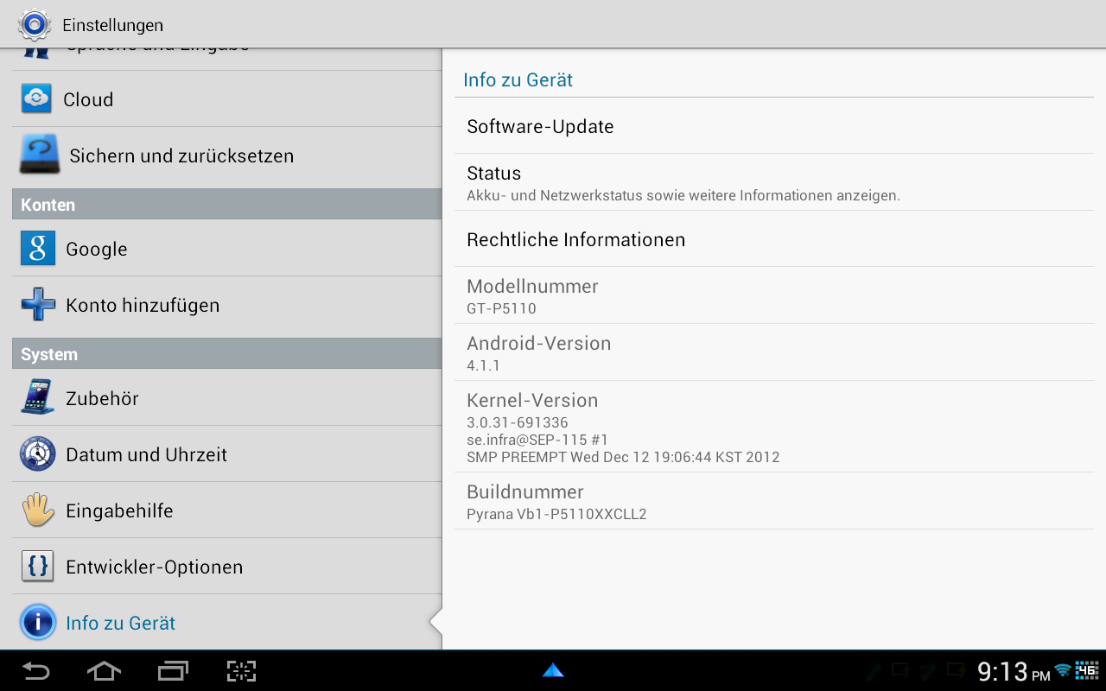The height and width of the screenshot is (691, 1106).
Task: Tap the Eingabehilfe hand icon
Action: pyautogui.click(x=37, y=510)
